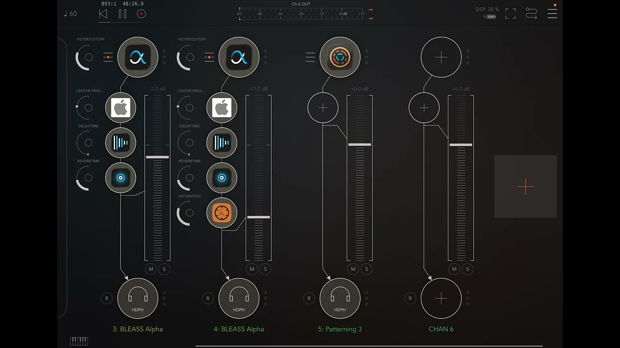Open Apple effect on channel 4

(x=222, y=107)
